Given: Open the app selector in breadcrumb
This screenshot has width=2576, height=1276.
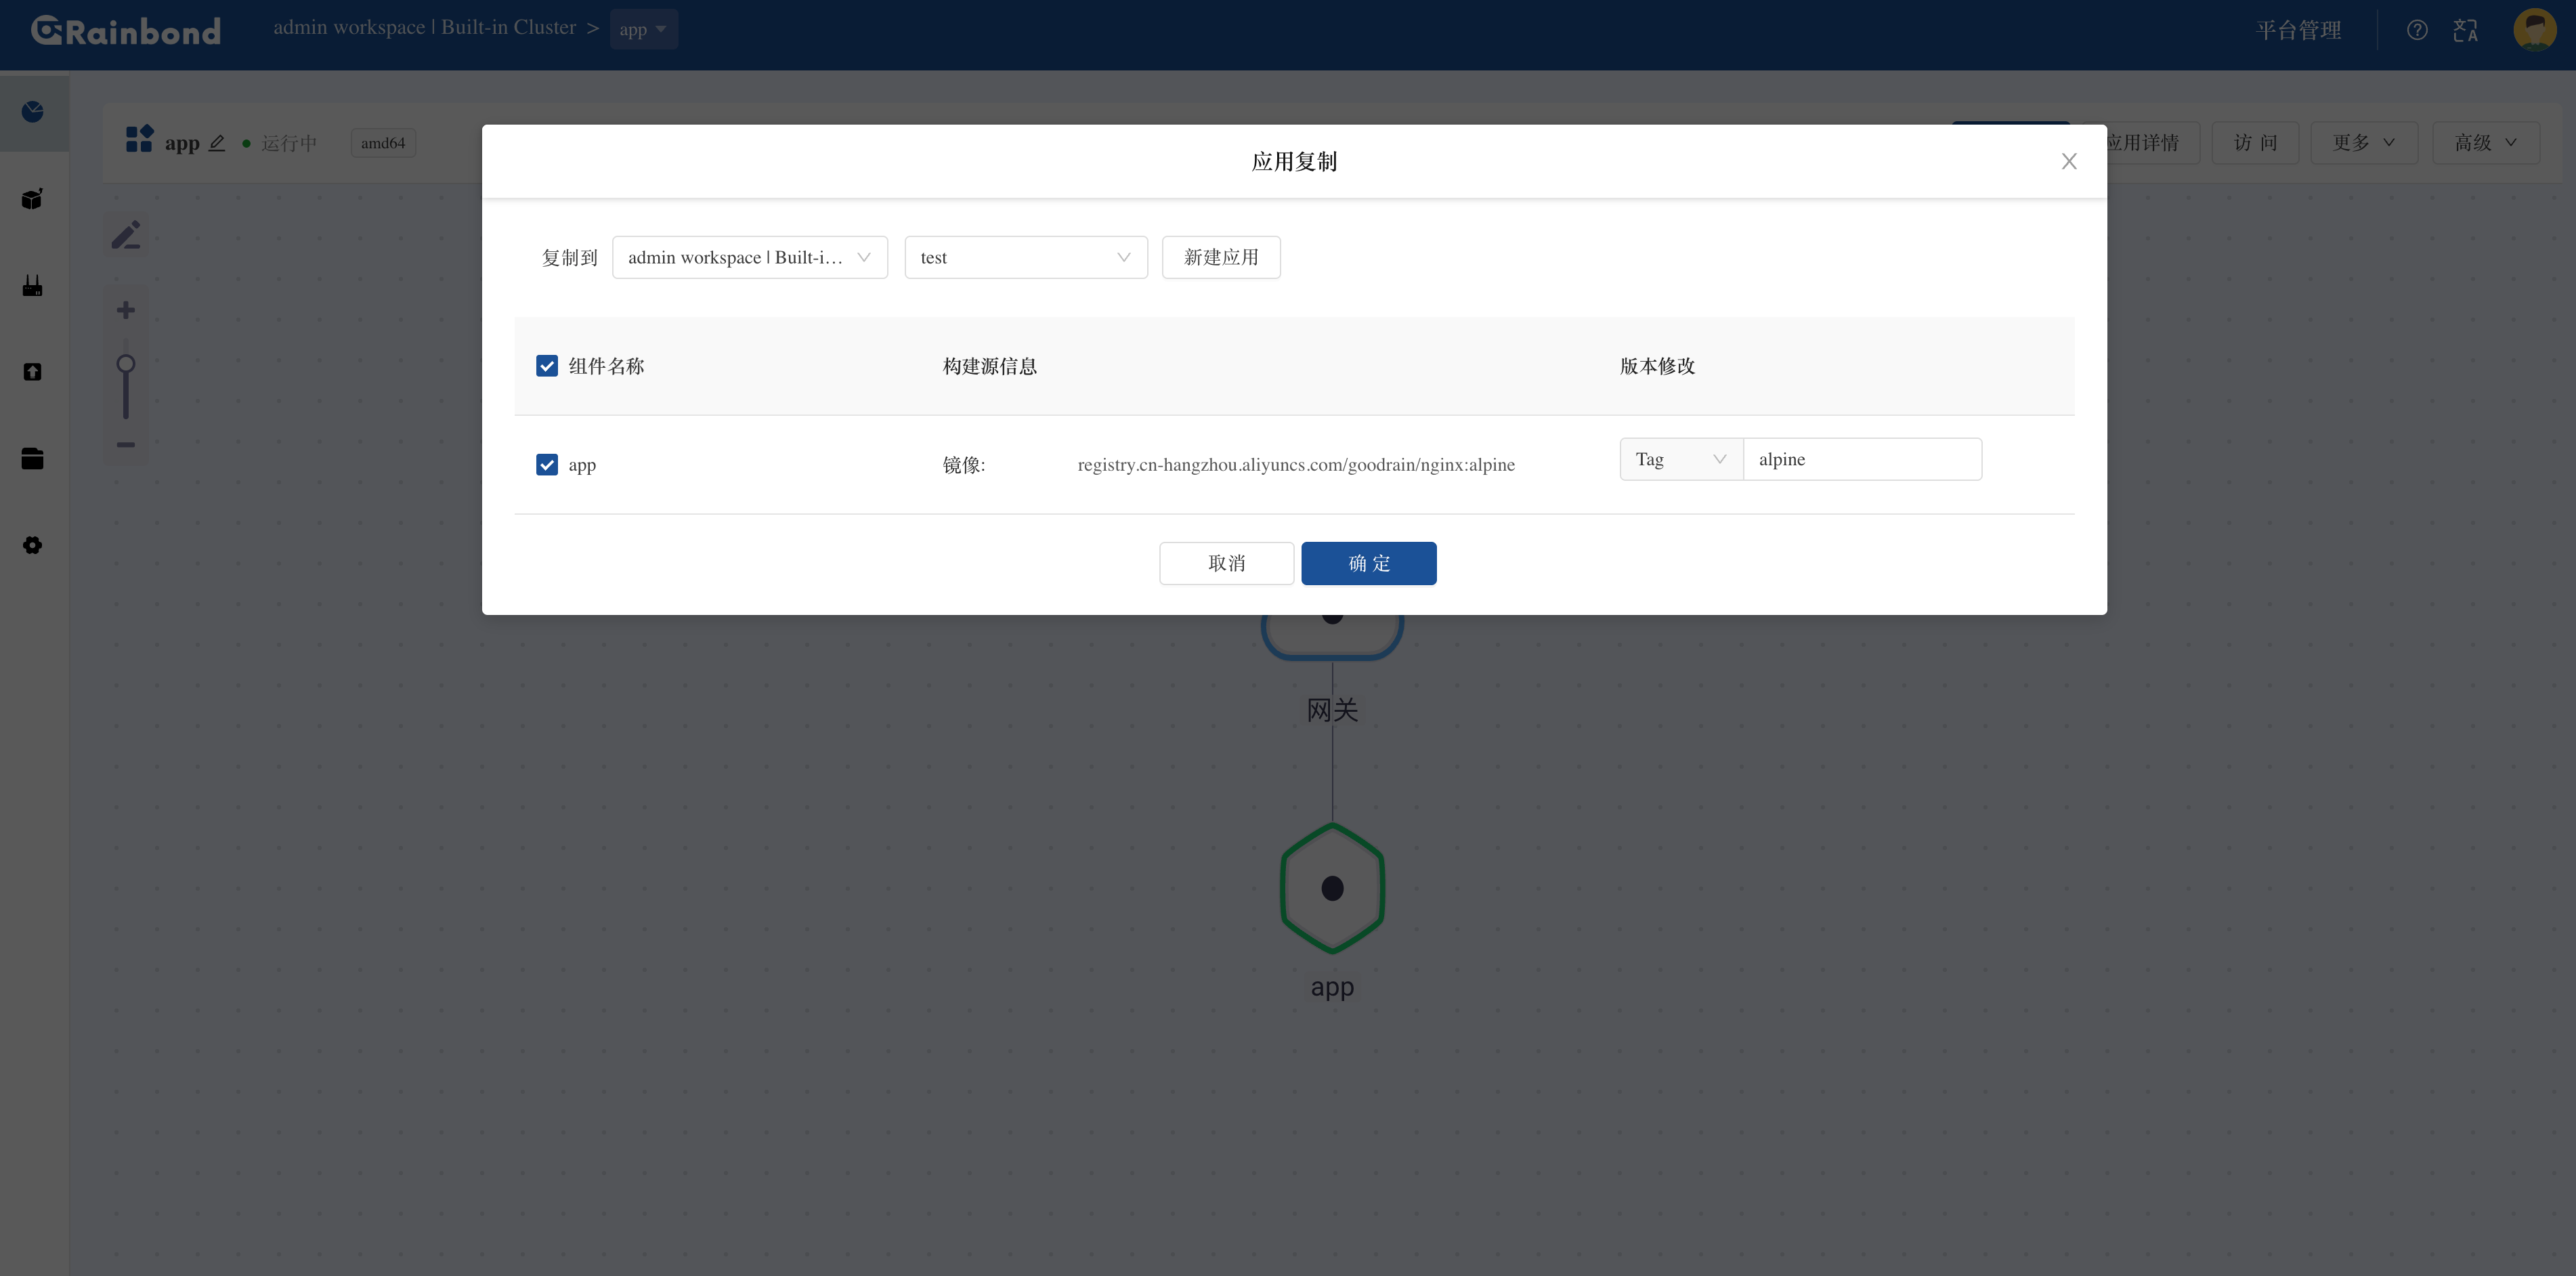Looking at the screenshot, I should [643, 30].
